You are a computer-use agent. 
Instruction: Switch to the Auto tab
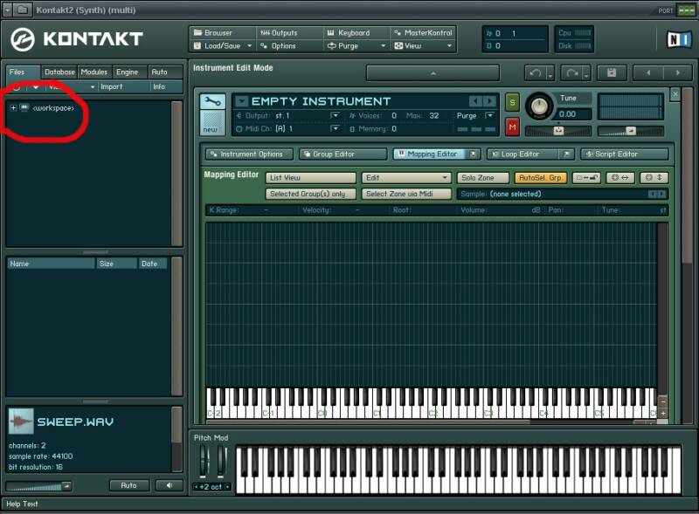point(164,72)
